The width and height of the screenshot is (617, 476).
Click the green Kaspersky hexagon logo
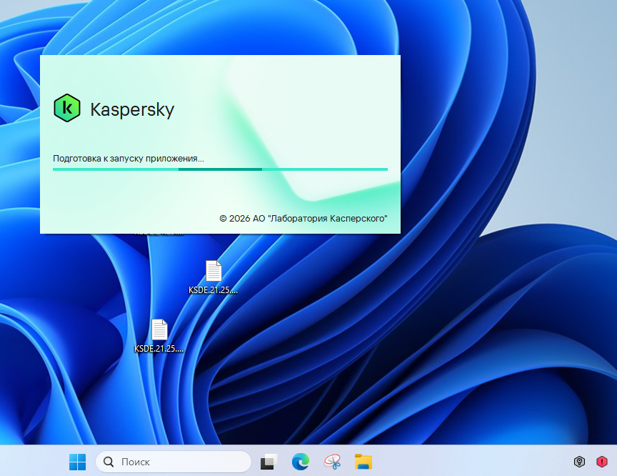click(67, 108)
